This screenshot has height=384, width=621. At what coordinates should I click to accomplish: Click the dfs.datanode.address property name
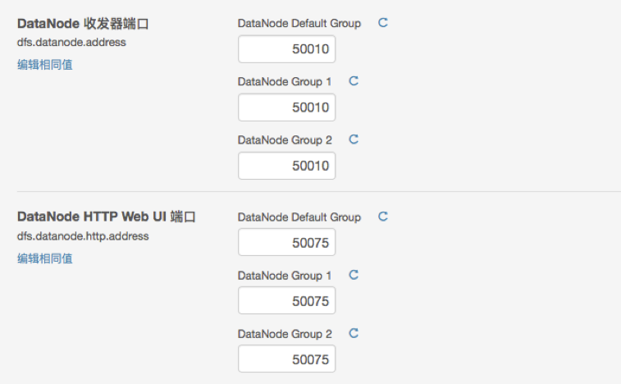(71, 43)
